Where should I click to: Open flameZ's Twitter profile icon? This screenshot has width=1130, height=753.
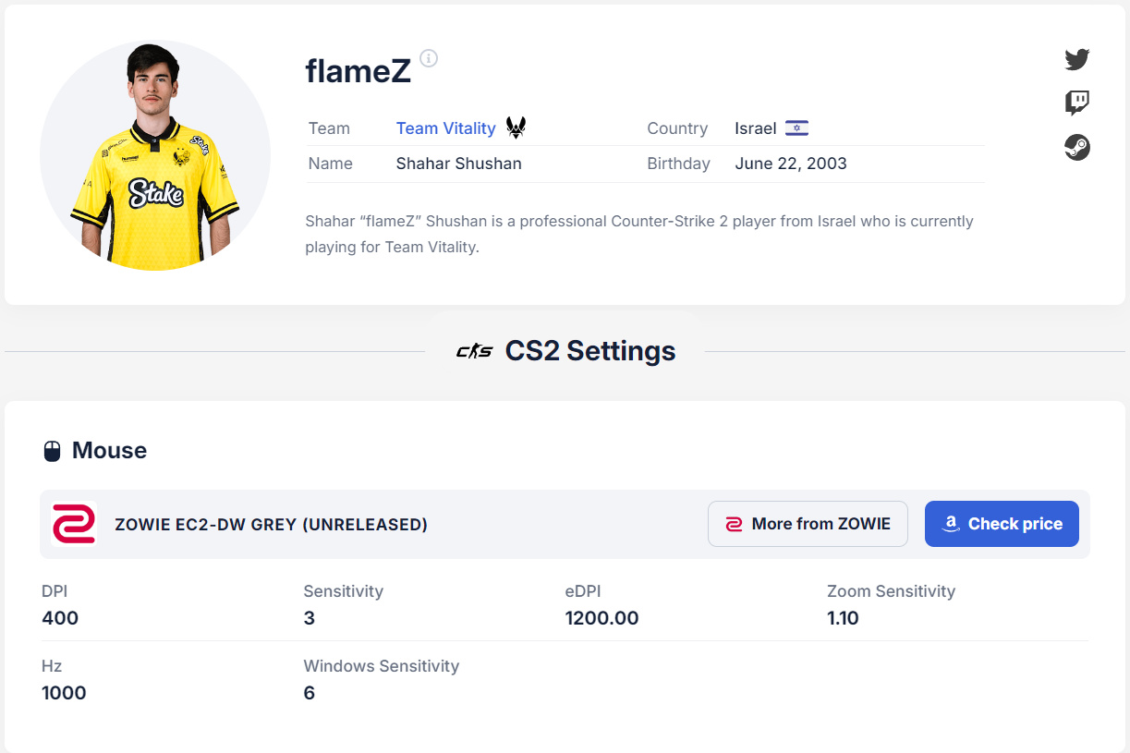pos(1076,60)
